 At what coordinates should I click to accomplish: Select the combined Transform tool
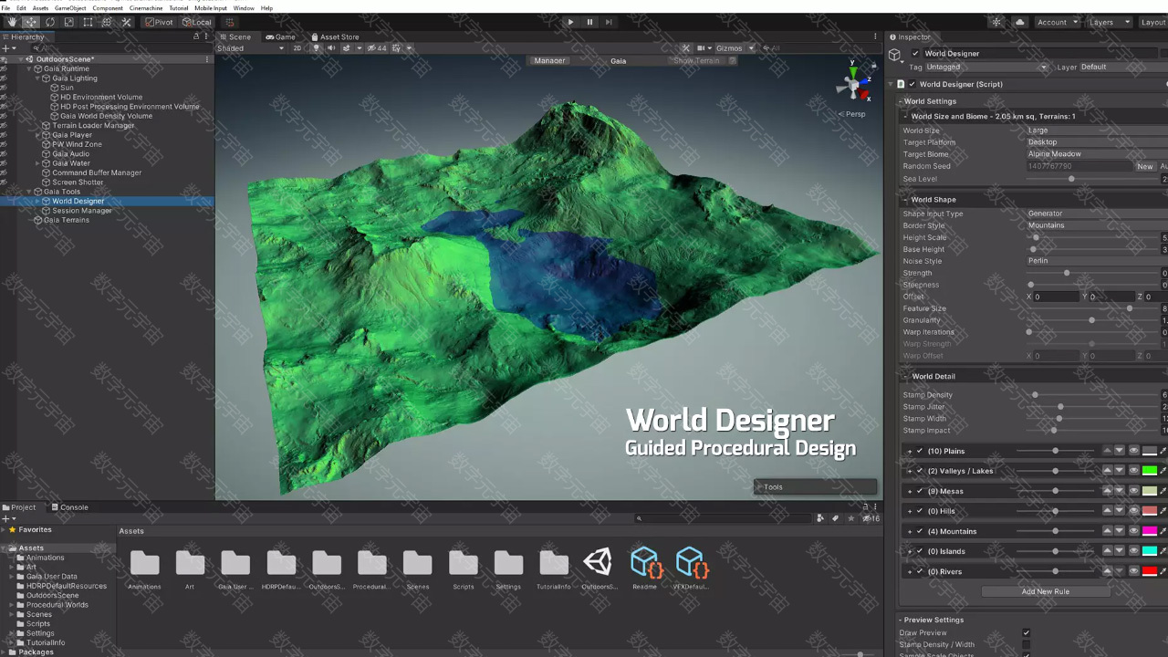point(107,22)
